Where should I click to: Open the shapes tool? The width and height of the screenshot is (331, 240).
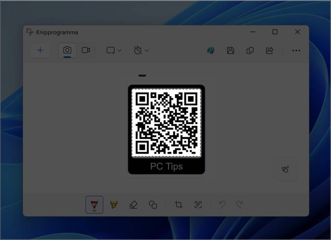pos(153,204)
